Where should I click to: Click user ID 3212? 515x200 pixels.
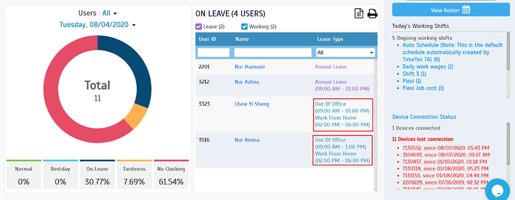tap(204, 82)
